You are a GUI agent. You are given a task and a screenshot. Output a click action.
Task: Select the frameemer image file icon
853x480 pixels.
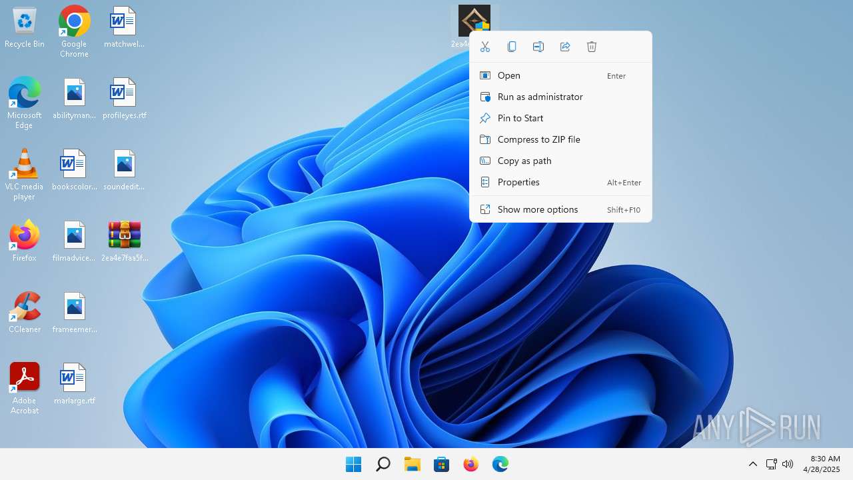coord(75,313)
